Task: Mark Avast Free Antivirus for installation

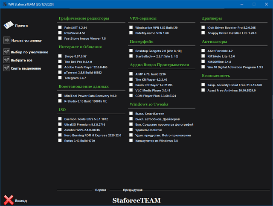Action: click(x=203, y=90)
